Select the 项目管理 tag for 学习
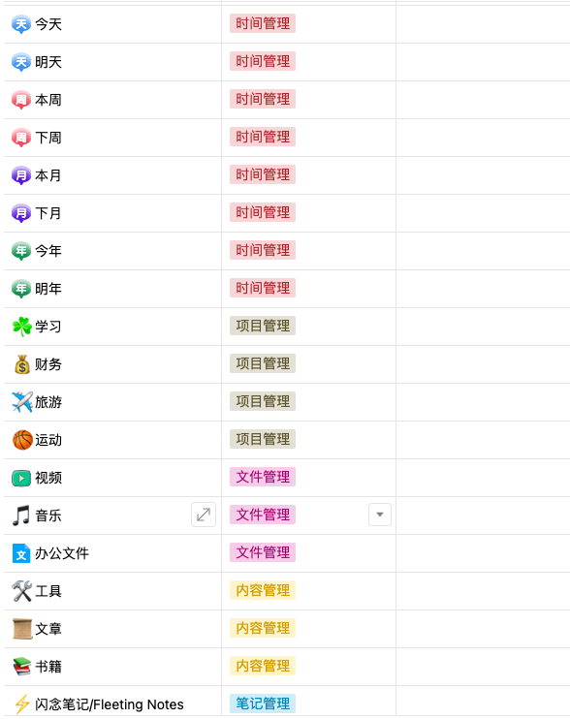Viewport: 570px width, 719px height. coord(263,326)
